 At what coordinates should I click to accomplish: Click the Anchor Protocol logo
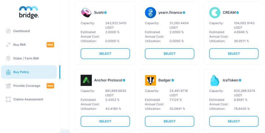86,80
